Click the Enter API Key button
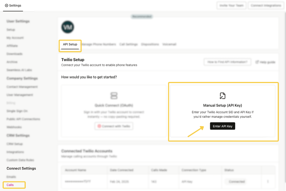 [223, 126]
